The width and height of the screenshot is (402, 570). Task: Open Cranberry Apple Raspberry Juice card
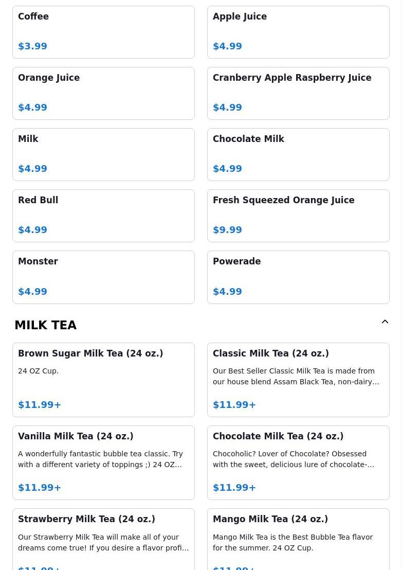(x=298, y=94)
